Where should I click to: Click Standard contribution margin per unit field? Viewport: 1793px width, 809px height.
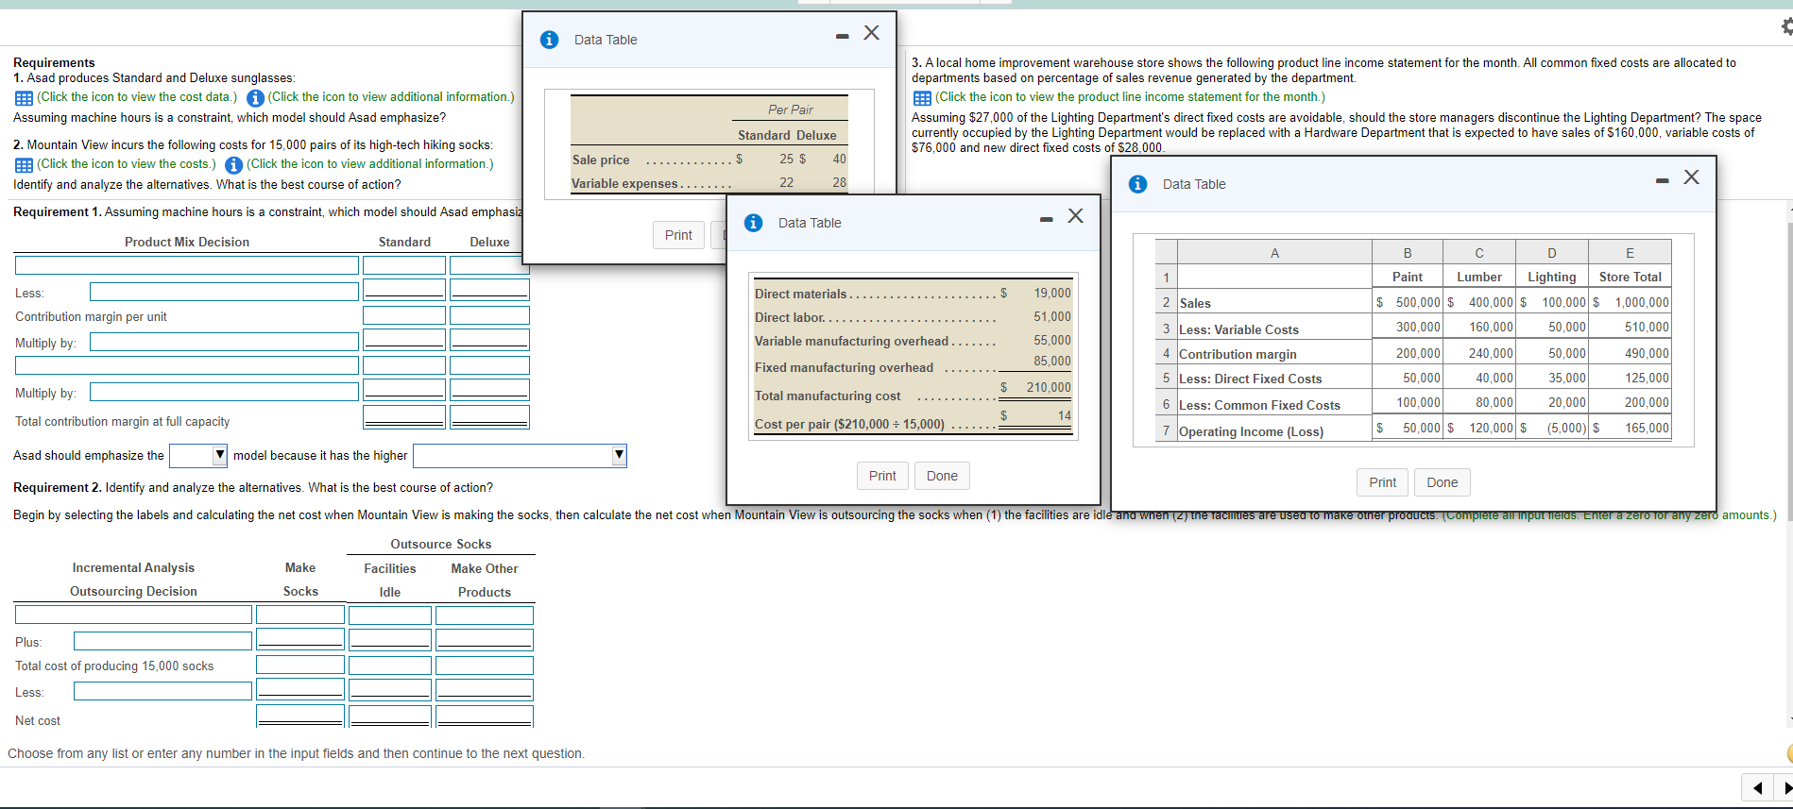click(x=404, y=315)
